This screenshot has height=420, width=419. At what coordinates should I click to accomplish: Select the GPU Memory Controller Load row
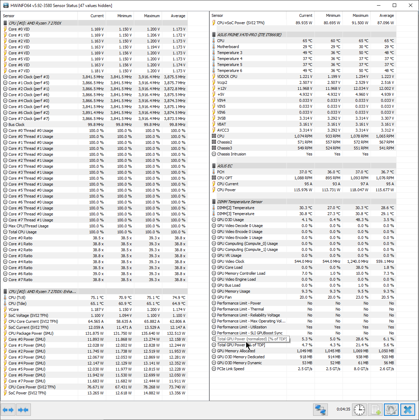(x=303, y=273)
